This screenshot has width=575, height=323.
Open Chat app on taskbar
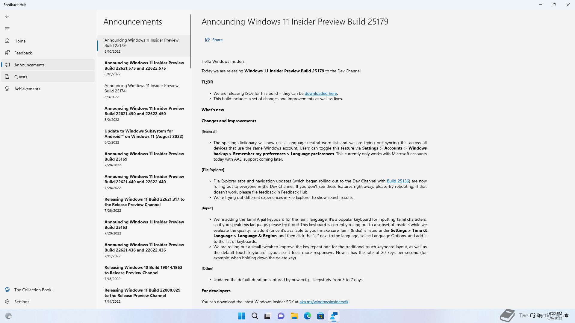tap(281, 316)
